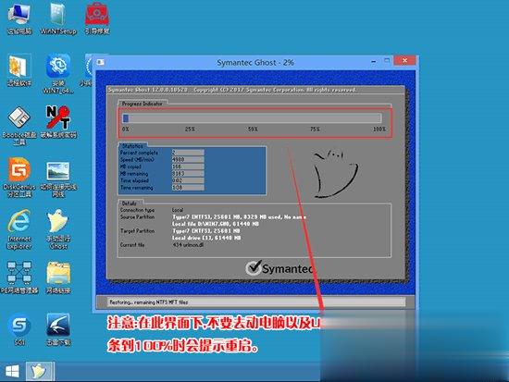Viewport: 509px width, 382px height.
Task: Select the Ghost taskbar button
Action: point(40,371)
